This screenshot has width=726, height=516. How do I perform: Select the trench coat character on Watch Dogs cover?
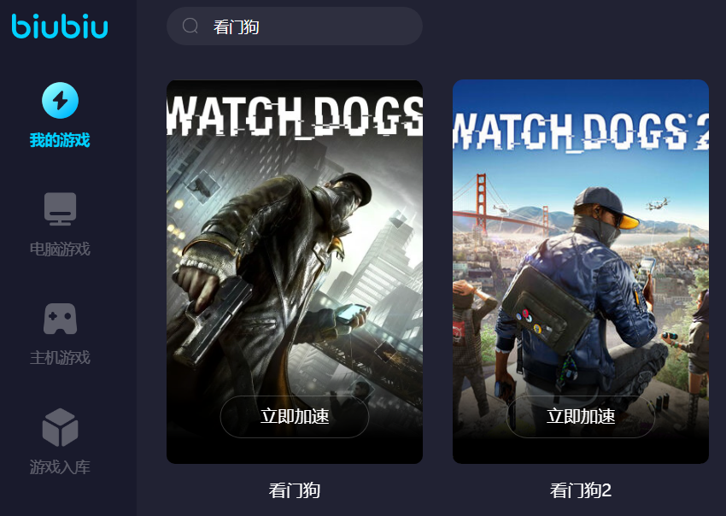273,278
